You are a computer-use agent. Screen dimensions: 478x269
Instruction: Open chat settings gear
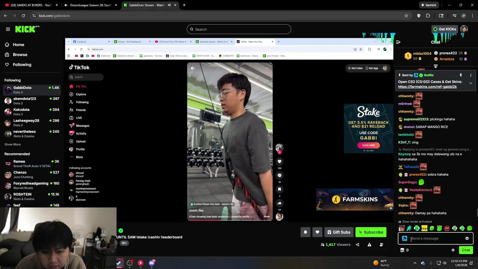pos(453,250)
